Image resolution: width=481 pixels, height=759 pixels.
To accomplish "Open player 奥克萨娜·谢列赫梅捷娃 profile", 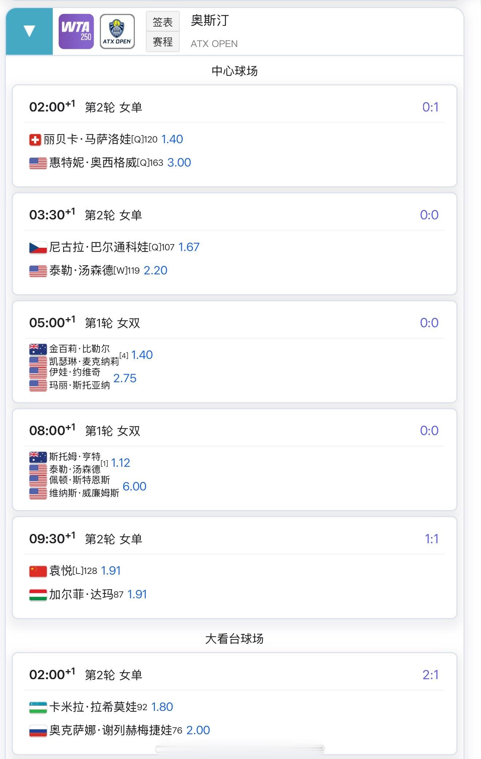I will (x=111, y=730).
